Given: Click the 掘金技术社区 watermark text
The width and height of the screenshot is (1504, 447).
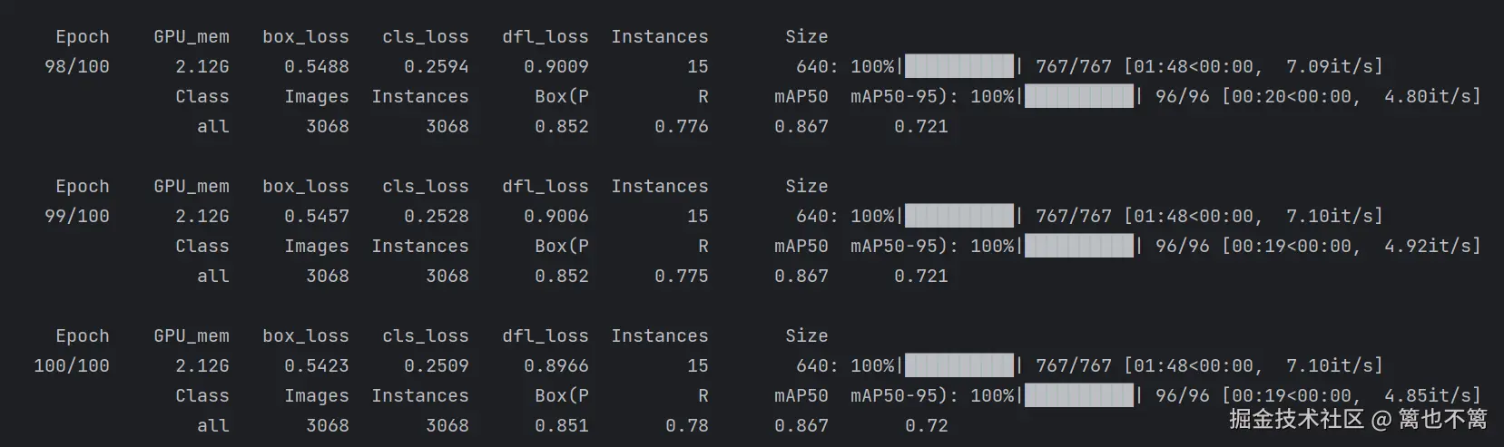Looking at the screenshot, I should pyautogui.click(x=1296, y=418).
